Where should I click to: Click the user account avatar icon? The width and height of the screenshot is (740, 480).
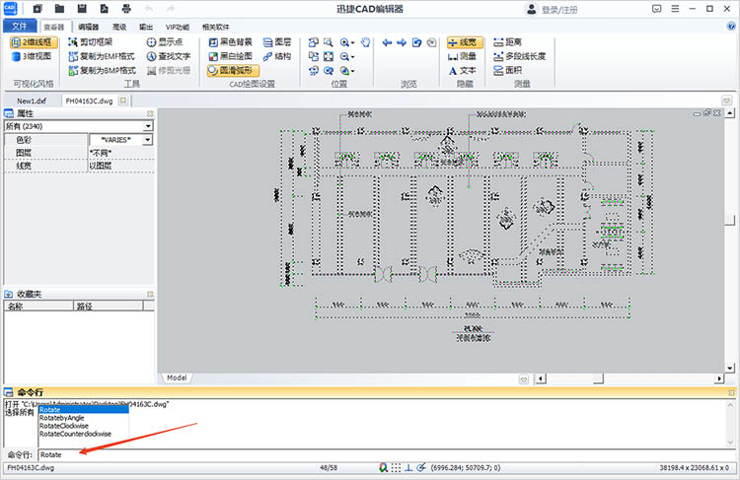[x=532, y=9]
